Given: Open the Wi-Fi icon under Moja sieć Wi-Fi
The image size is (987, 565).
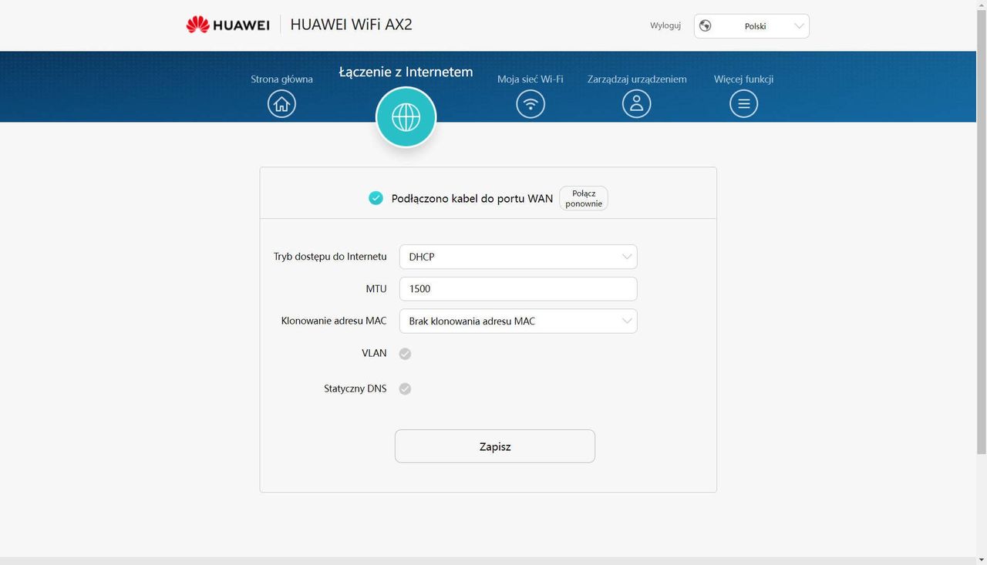Looking at the screenshot, I should pyautogui.click(x=531, y=103).
